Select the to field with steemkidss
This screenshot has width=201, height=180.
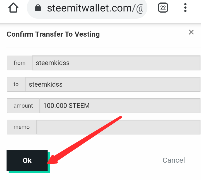(113, 84)
